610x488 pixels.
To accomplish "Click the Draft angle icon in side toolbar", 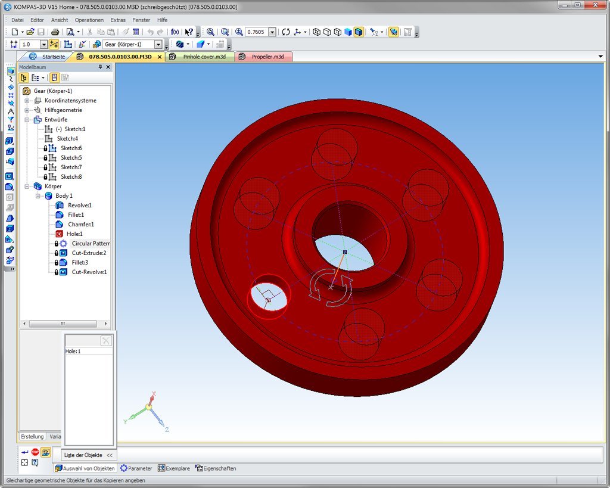I will click(10, 218).
